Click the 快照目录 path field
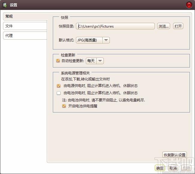Image resolution: width=195 pixels, height=174 pixels. [x=115, y=26]
